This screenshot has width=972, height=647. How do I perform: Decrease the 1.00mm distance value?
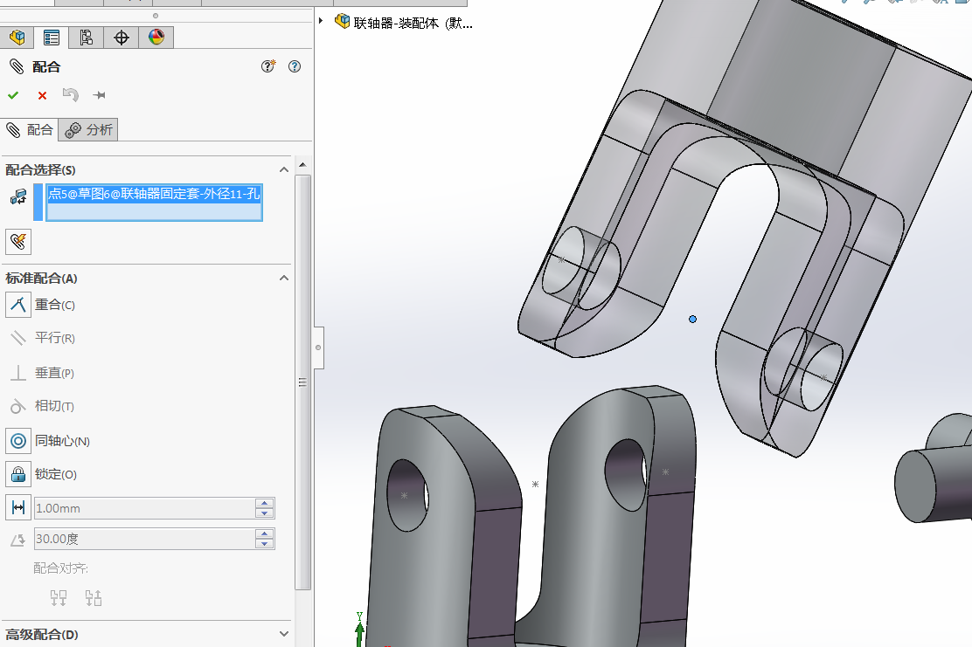[265, 513]
